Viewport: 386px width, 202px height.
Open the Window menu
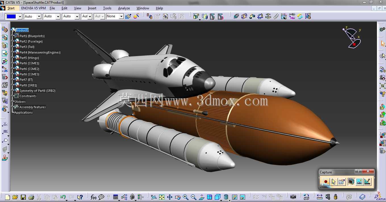click(x=143, y=8)
